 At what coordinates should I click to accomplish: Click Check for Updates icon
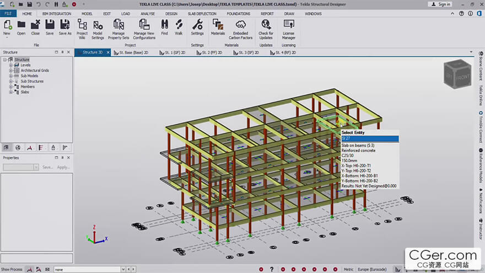[266, 25]
